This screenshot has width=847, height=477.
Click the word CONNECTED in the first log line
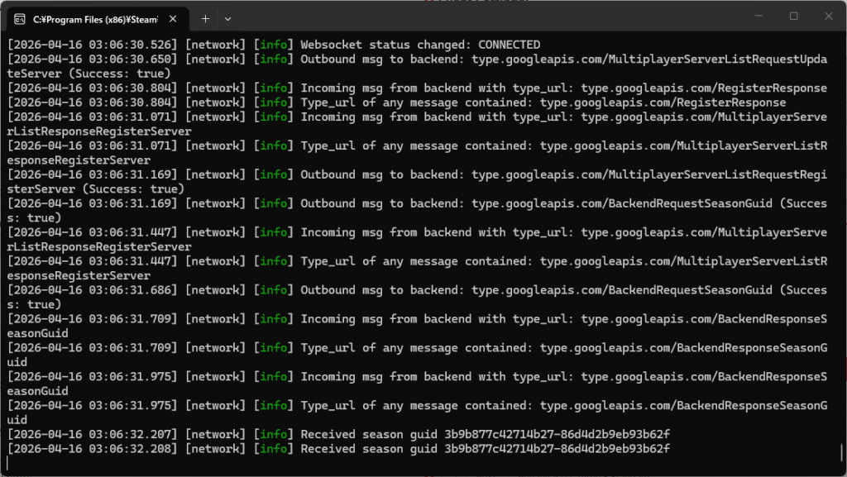tap(509, 45)
